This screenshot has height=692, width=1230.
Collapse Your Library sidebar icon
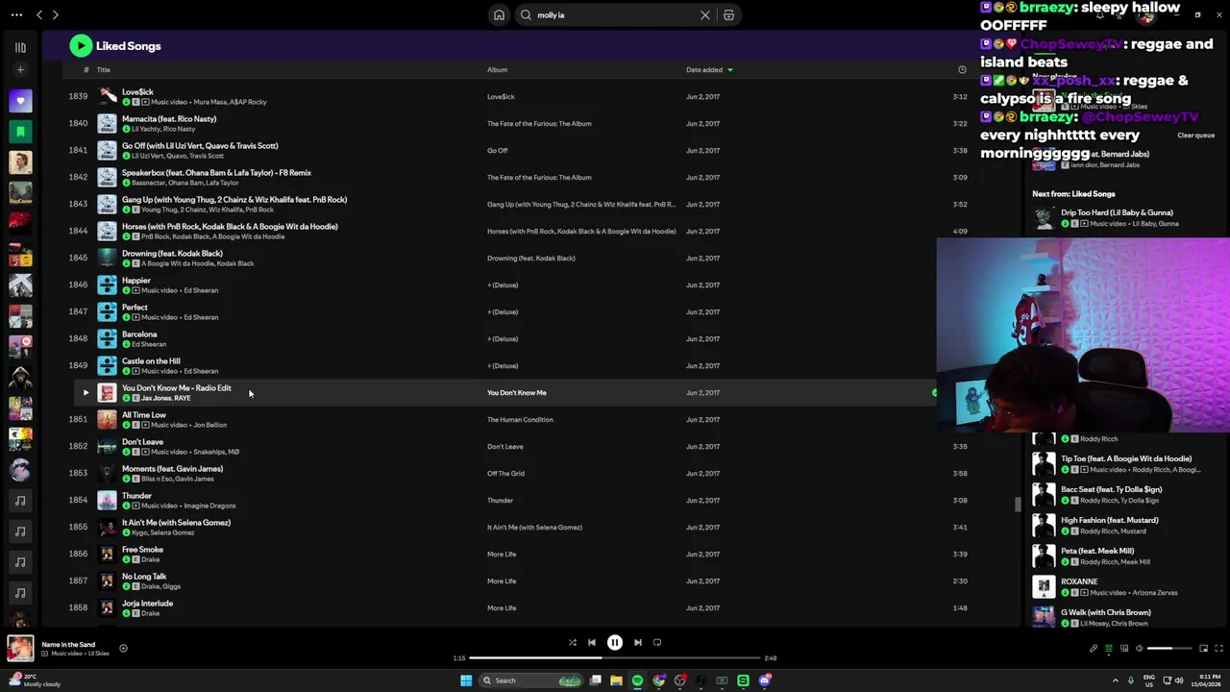(20, 47)
